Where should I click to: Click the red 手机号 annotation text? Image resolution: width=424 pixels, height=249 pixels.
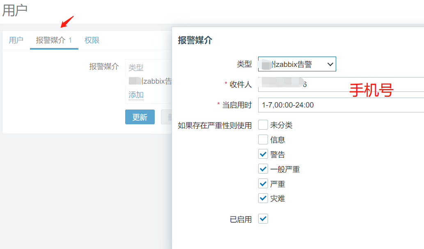(x=371, y=90)
